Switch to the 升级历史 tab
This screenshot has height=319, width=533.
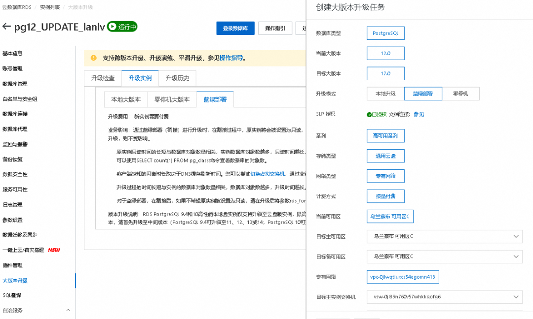point(178,78)
